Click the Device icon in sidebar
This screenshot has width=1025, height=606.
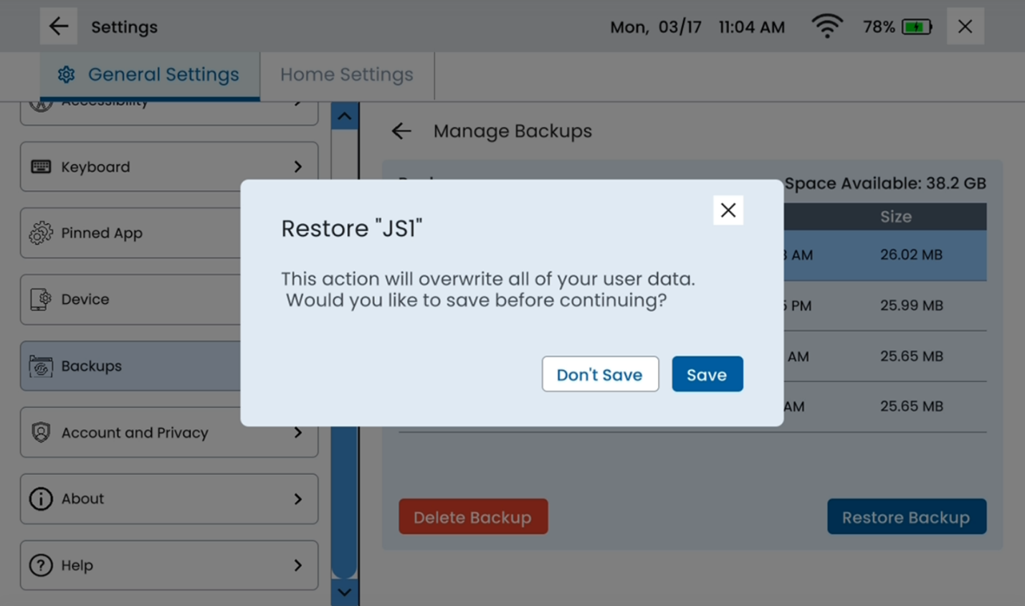41,299
